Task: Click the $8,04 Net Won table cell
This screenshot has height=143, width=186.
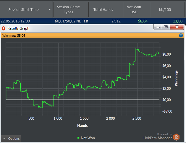Action: [143, 21]
